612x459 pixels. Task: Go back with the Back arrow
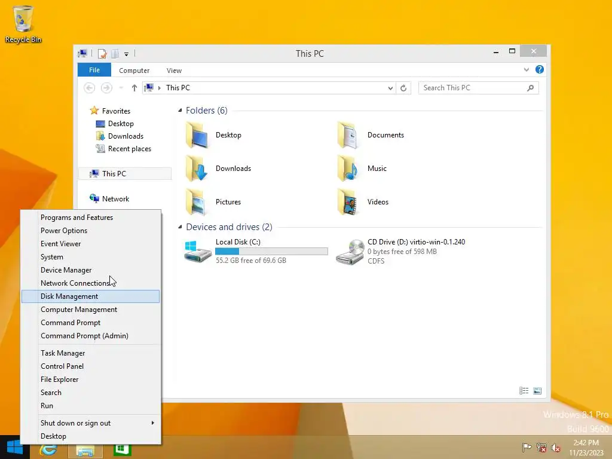point(90,88)
